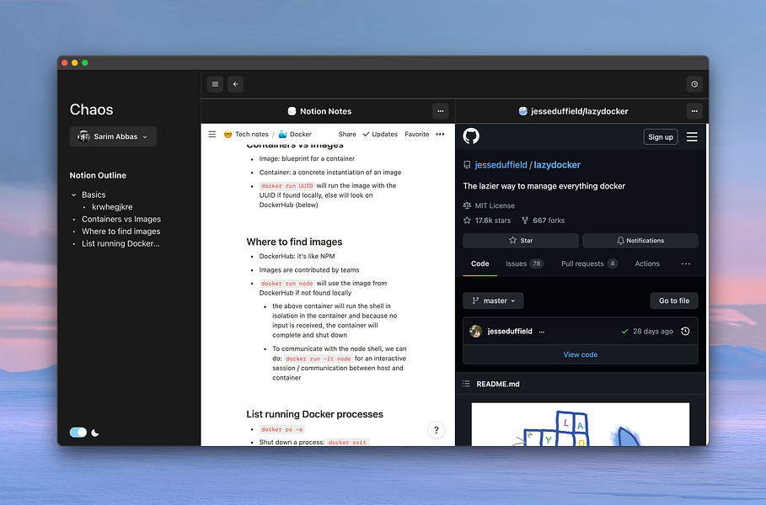Select Containers vs Images outline item
766x505 pixels.
(x=121, y=219)
